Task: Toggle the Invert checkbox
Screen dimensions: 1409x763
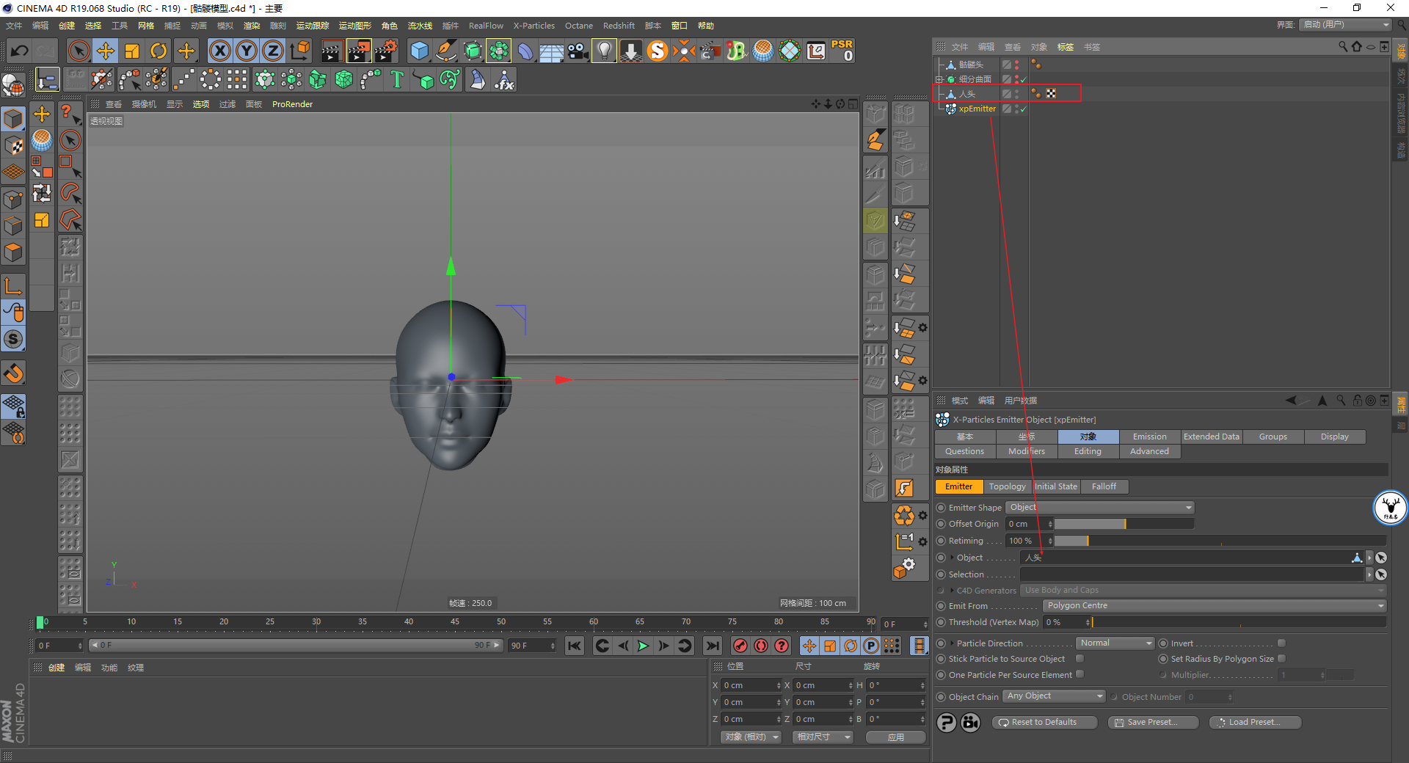Action: pos(1281,643)
